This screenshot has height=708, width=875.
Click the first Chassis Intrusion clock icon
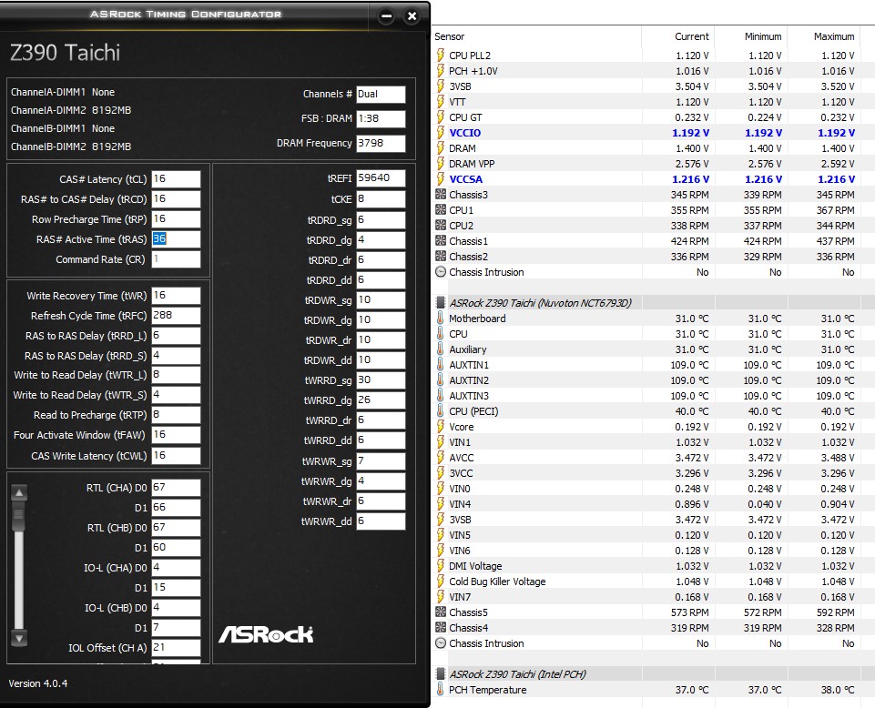pyautogui.click(x=441, y=272)
